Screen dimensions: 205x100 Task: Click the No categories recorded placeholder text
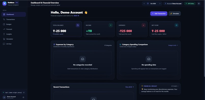(x=82, y=65)
